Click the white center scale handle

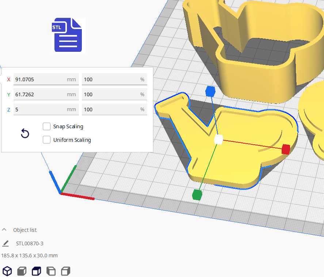(x=218, y=140)
